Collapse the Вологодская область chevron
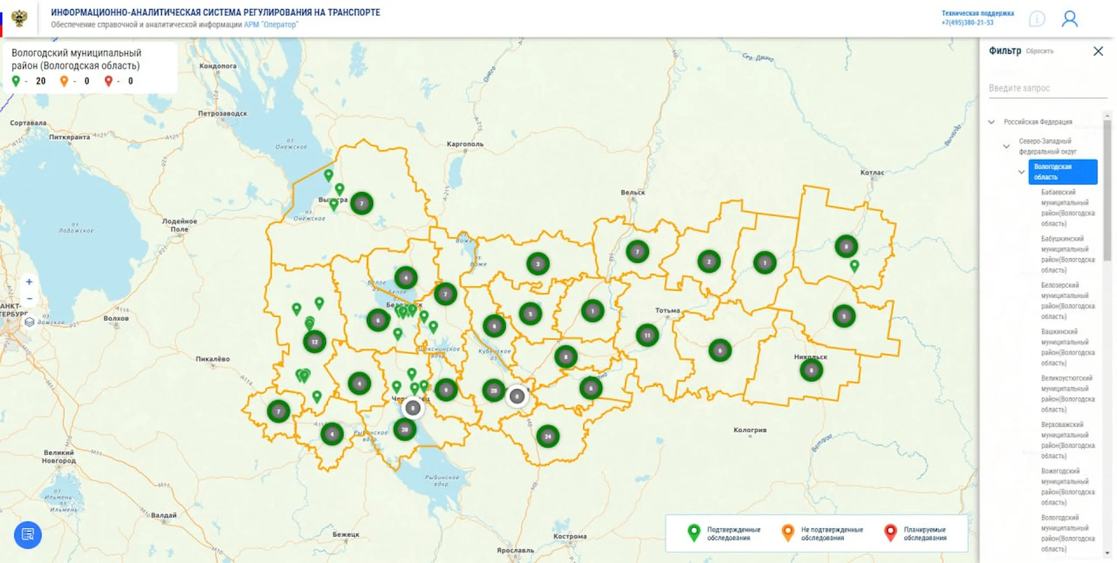 [x=1022, y=172]
